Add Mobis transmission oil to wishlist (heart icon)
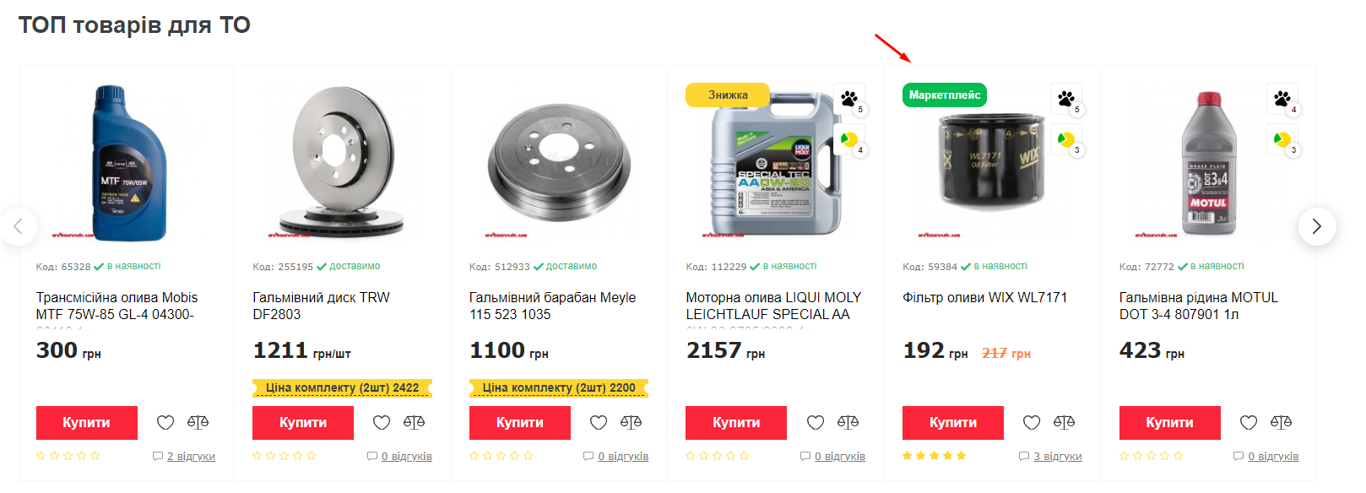This screenshot has height=493, width=1366. [165, 422]
